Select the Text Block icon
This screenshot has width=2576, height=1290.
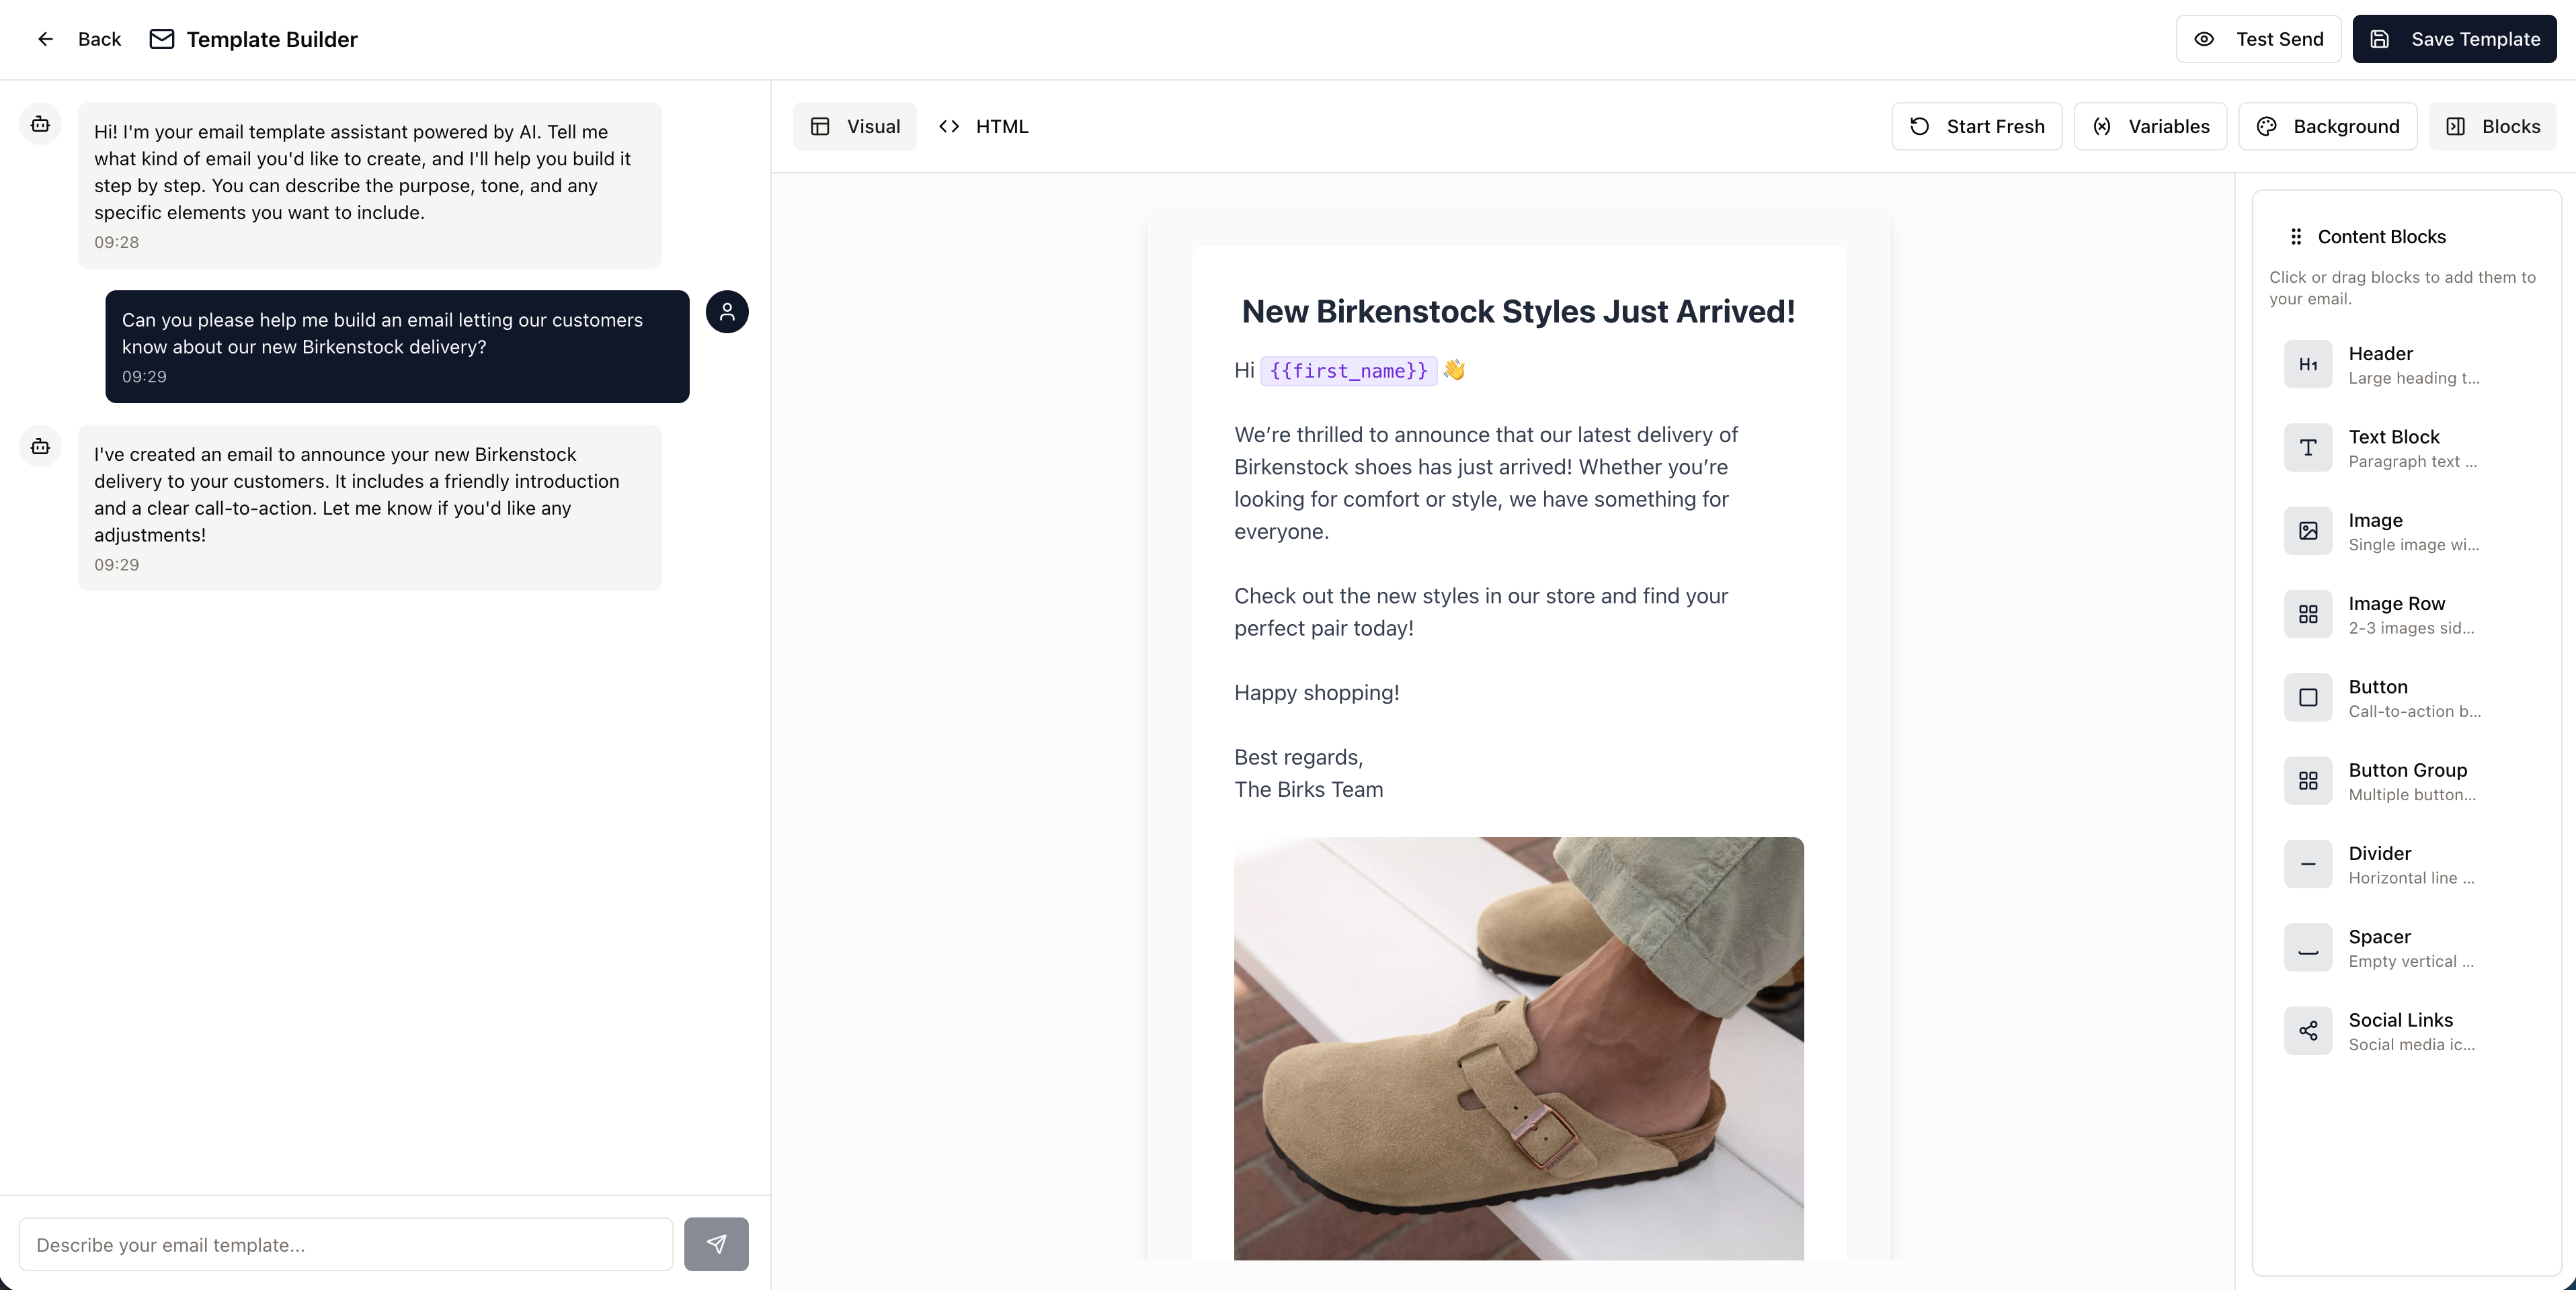2308,447
